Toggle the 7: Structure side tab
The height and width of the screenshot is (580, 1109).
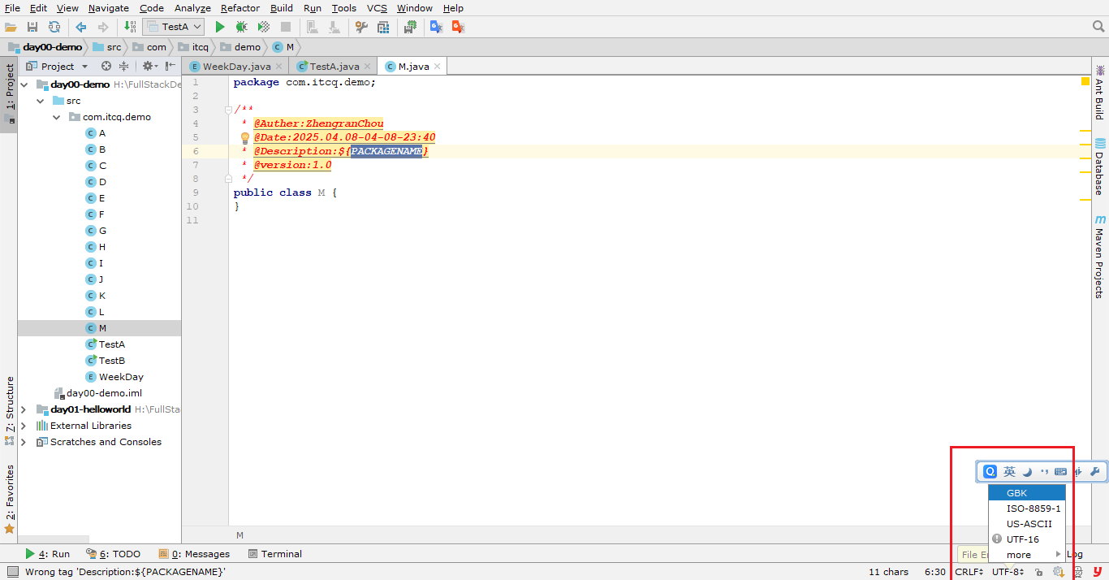[10, 410]
